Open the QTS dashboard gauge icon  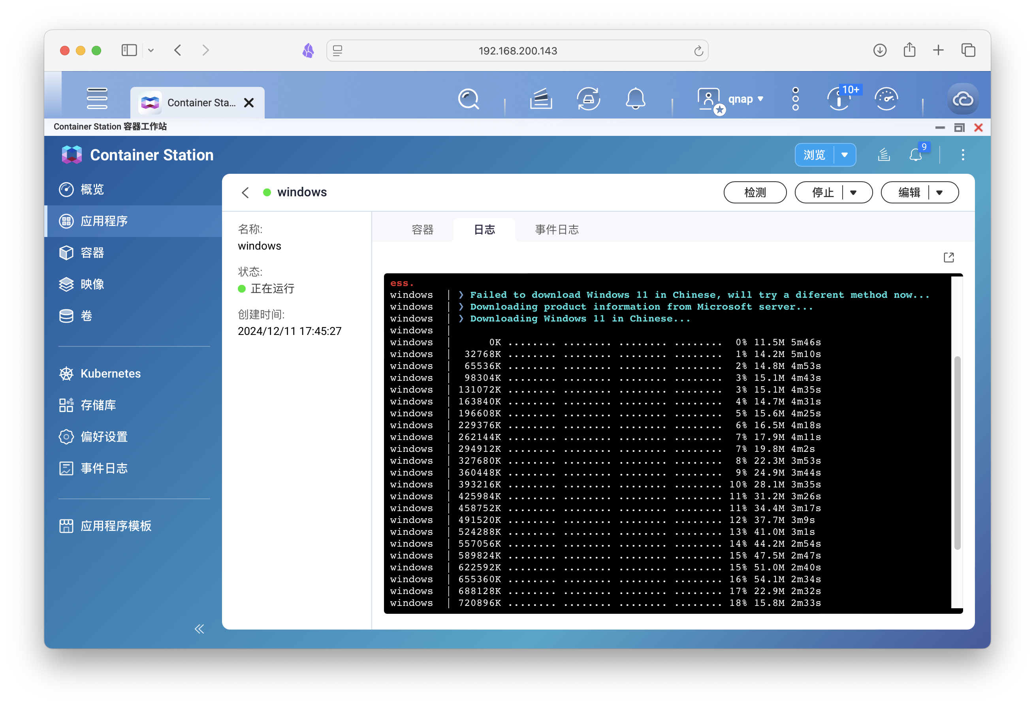click(x=886, y=99)
